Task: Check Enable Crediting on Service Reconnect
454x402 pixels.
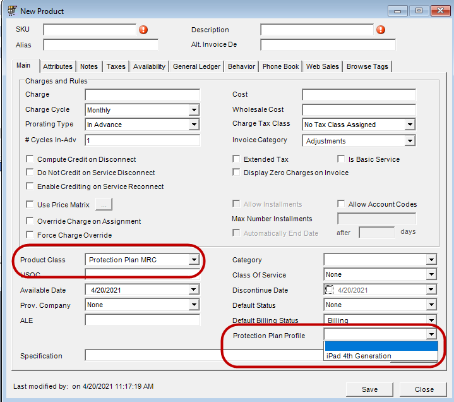Action: [30, 186]
